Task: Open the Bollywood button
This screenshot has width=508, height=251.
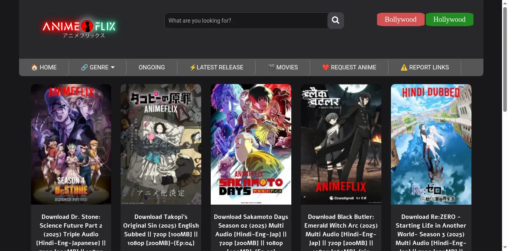Action: pos(400,19)
